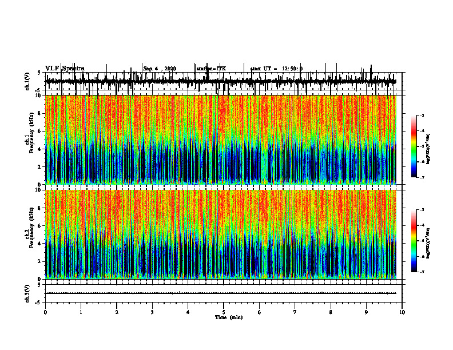The image size is (453, 350).
Task: Click time axis tick label '7'
Action: (295, 312)
